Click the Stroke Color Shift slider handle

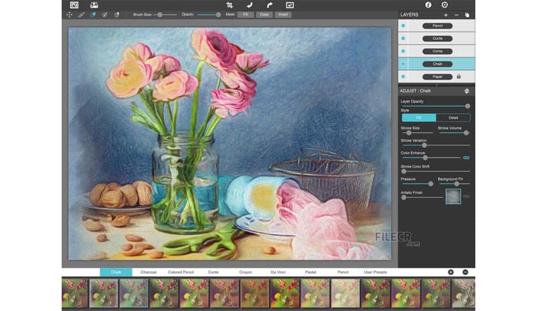403,171
